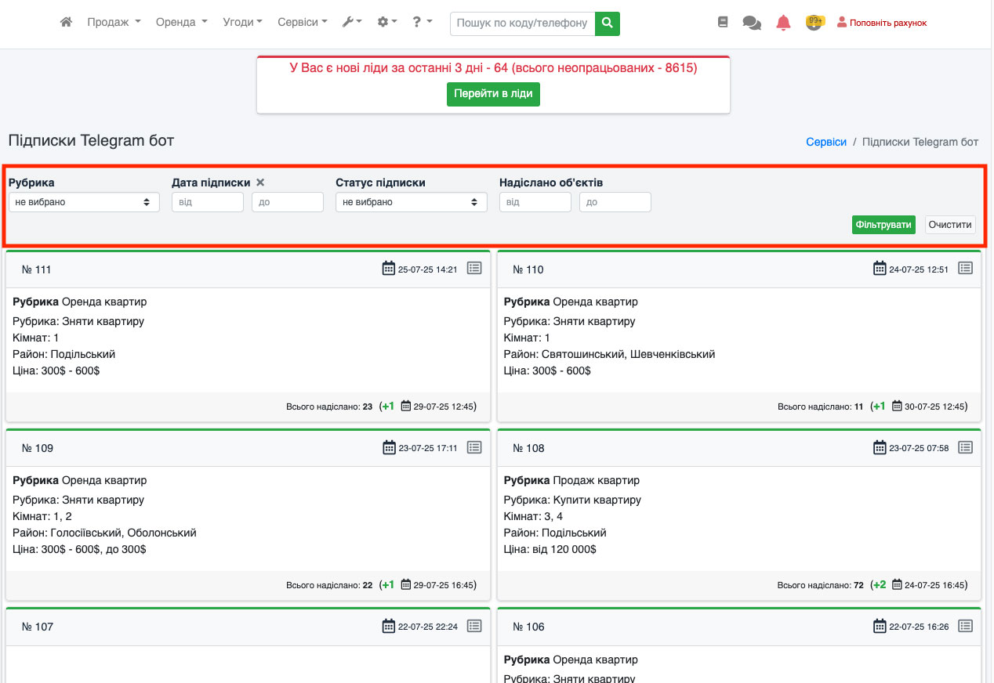The height and width of the screenshot is (683, 994).
Task: Expand the Рубрика dropdown
Action: pyautogui.click(x=84, y=202)
